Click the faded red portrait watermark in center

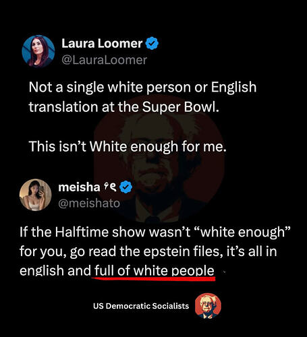coord(159,160)
